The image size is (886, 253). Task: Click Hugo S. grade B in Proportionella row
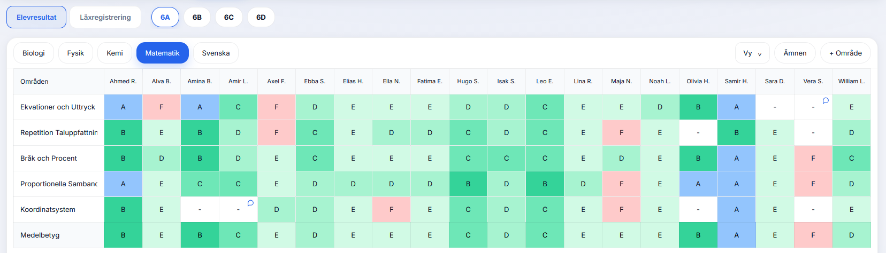pos(468,184)
